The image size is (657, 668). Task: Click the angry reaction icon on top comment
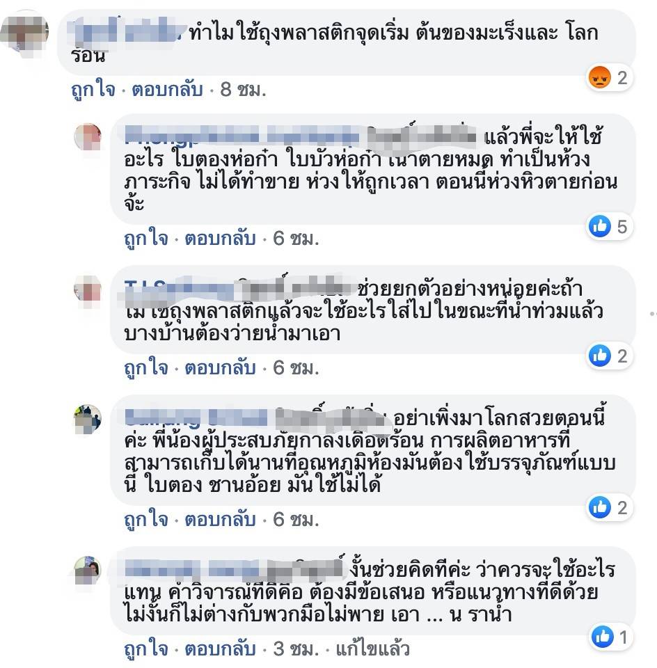(x=599, y=78)
